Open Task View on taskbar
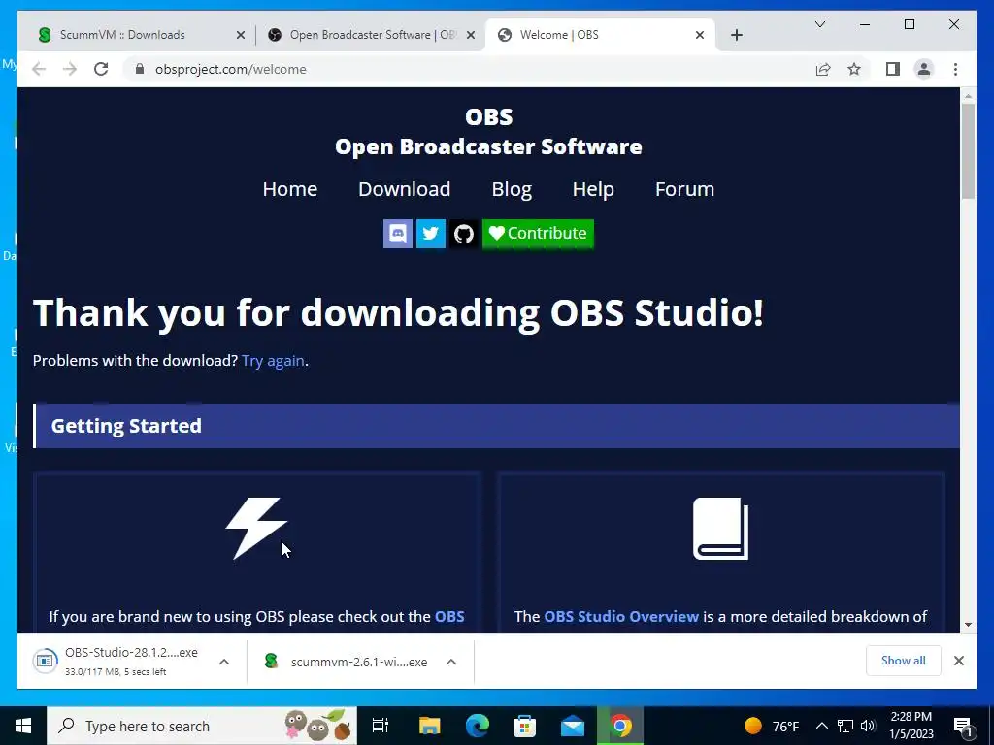994x745 pixels. [380, 726]
